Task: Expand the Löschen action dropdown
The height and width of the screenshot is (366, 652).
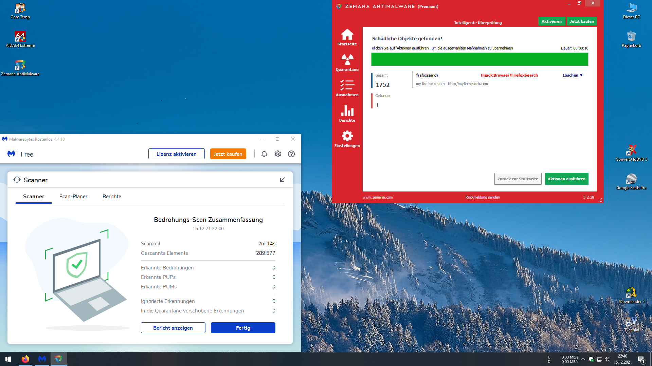Action: coord(573,75)
